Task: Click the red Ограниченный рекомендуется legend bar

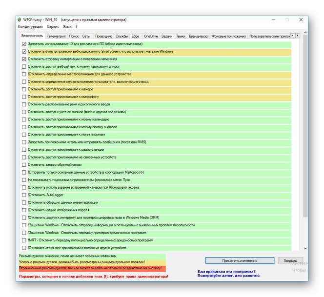Action: 92,268
